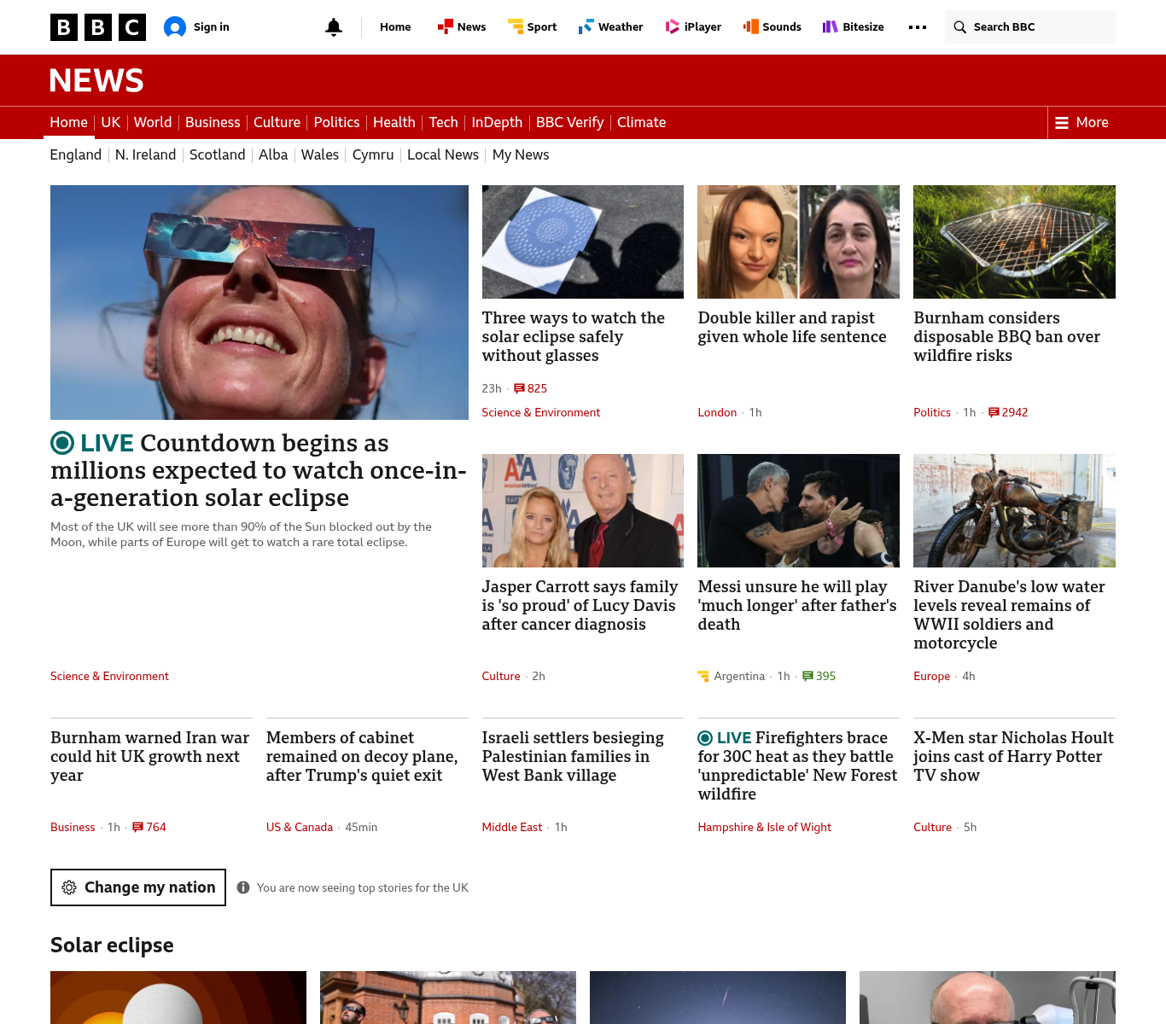Click the Search BBC input field

tap(1030, 27)
